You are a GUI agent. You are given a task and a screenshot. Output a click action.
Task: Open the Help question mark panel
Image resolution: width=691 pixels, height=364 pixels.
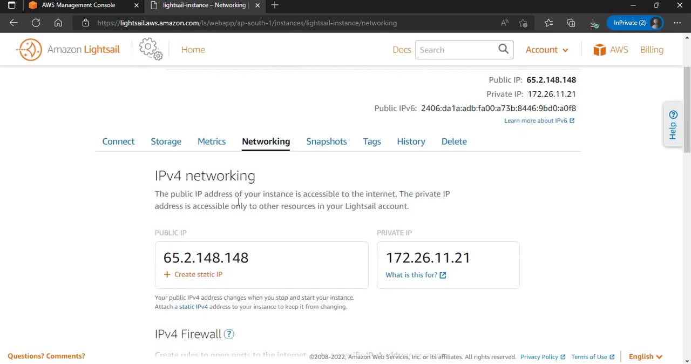coord(673,125)
